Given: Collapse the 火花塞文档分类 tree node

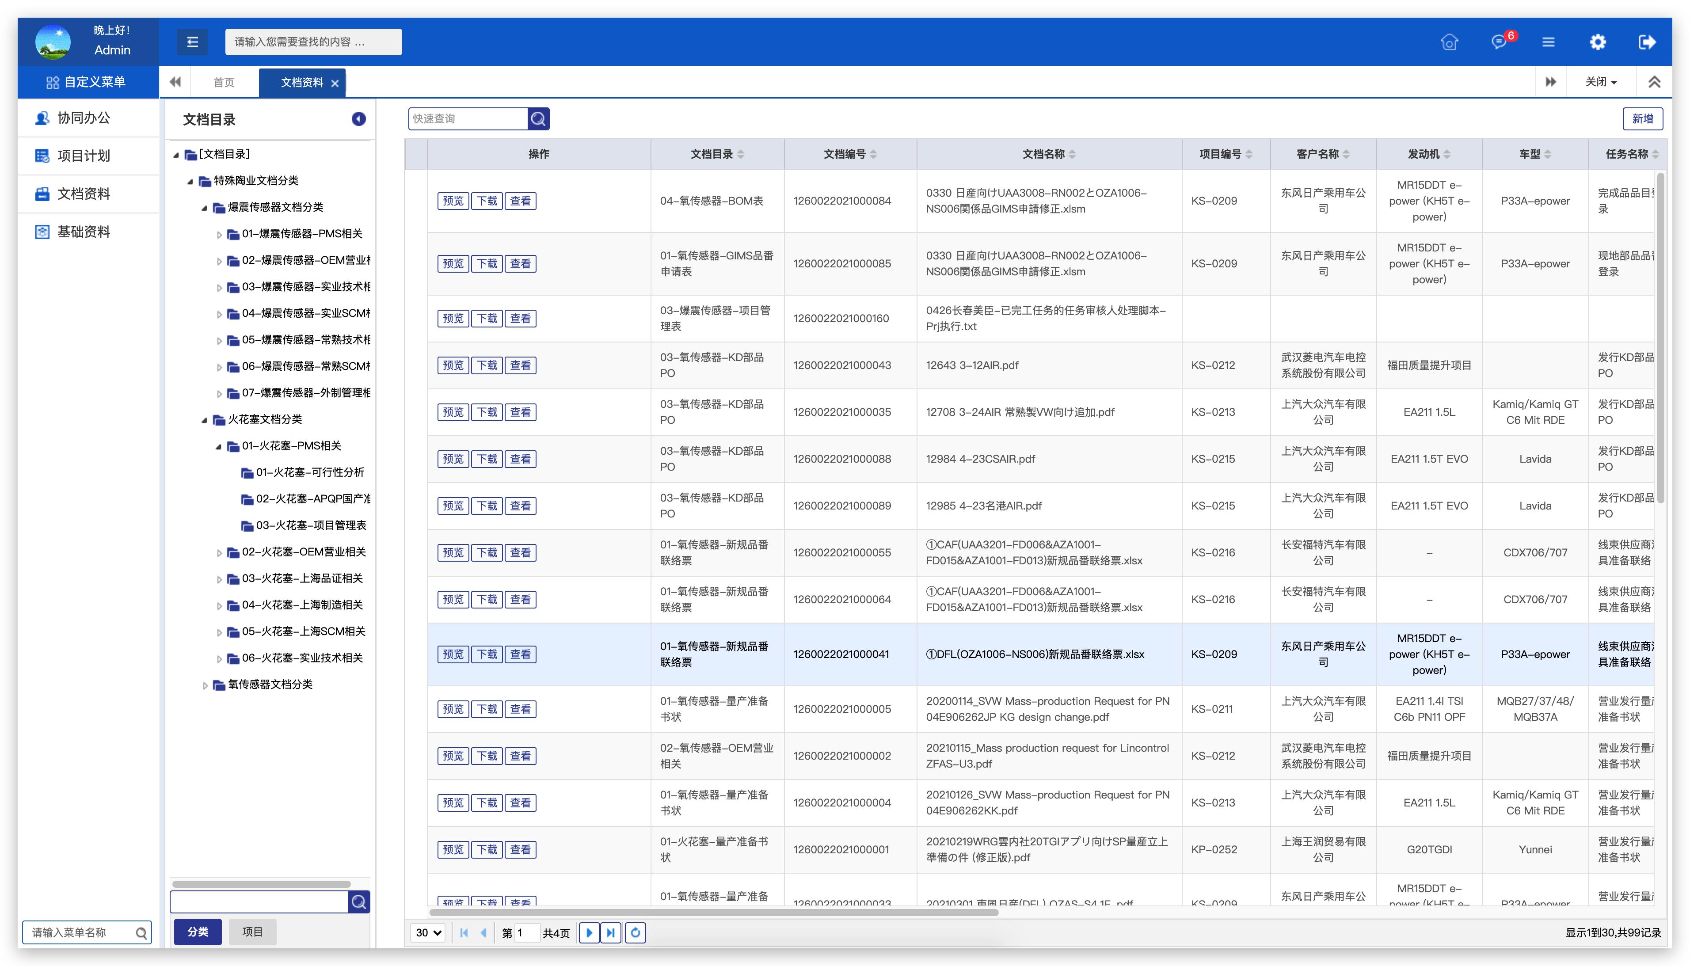Looking at the screenshot, I should pos(204,420).
